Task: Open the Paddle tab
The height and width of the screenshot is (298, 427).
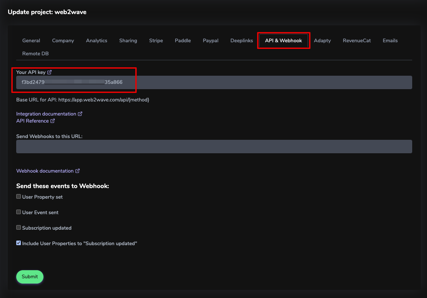Action: pyautogui.click(x=183, y=41)
